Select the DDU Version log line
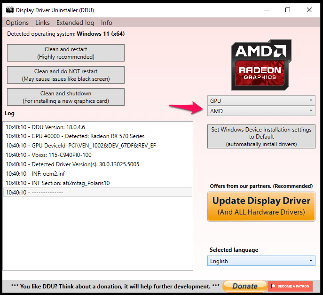 coord(45,127)
